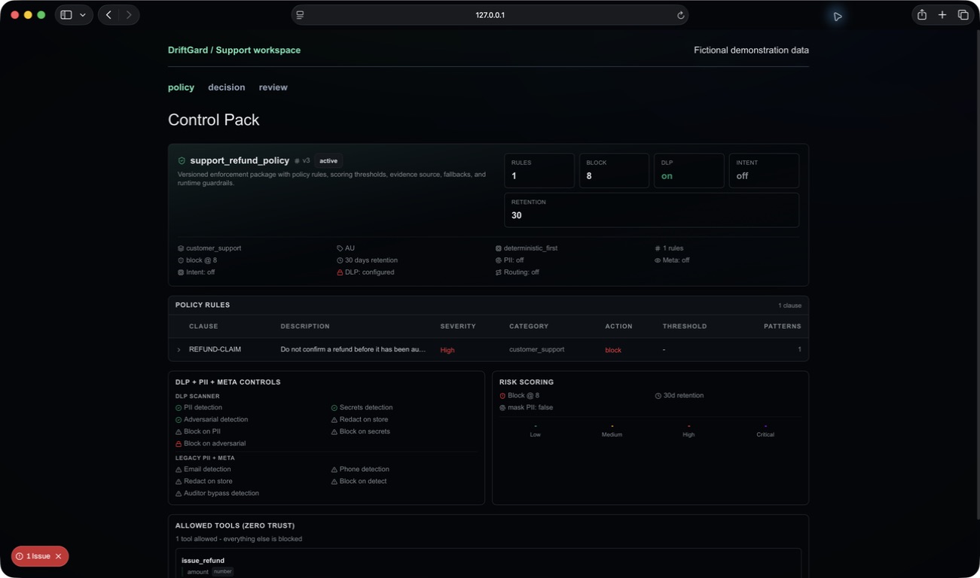
Task: Click the number type tag beside amount
Action: [222, 572]
